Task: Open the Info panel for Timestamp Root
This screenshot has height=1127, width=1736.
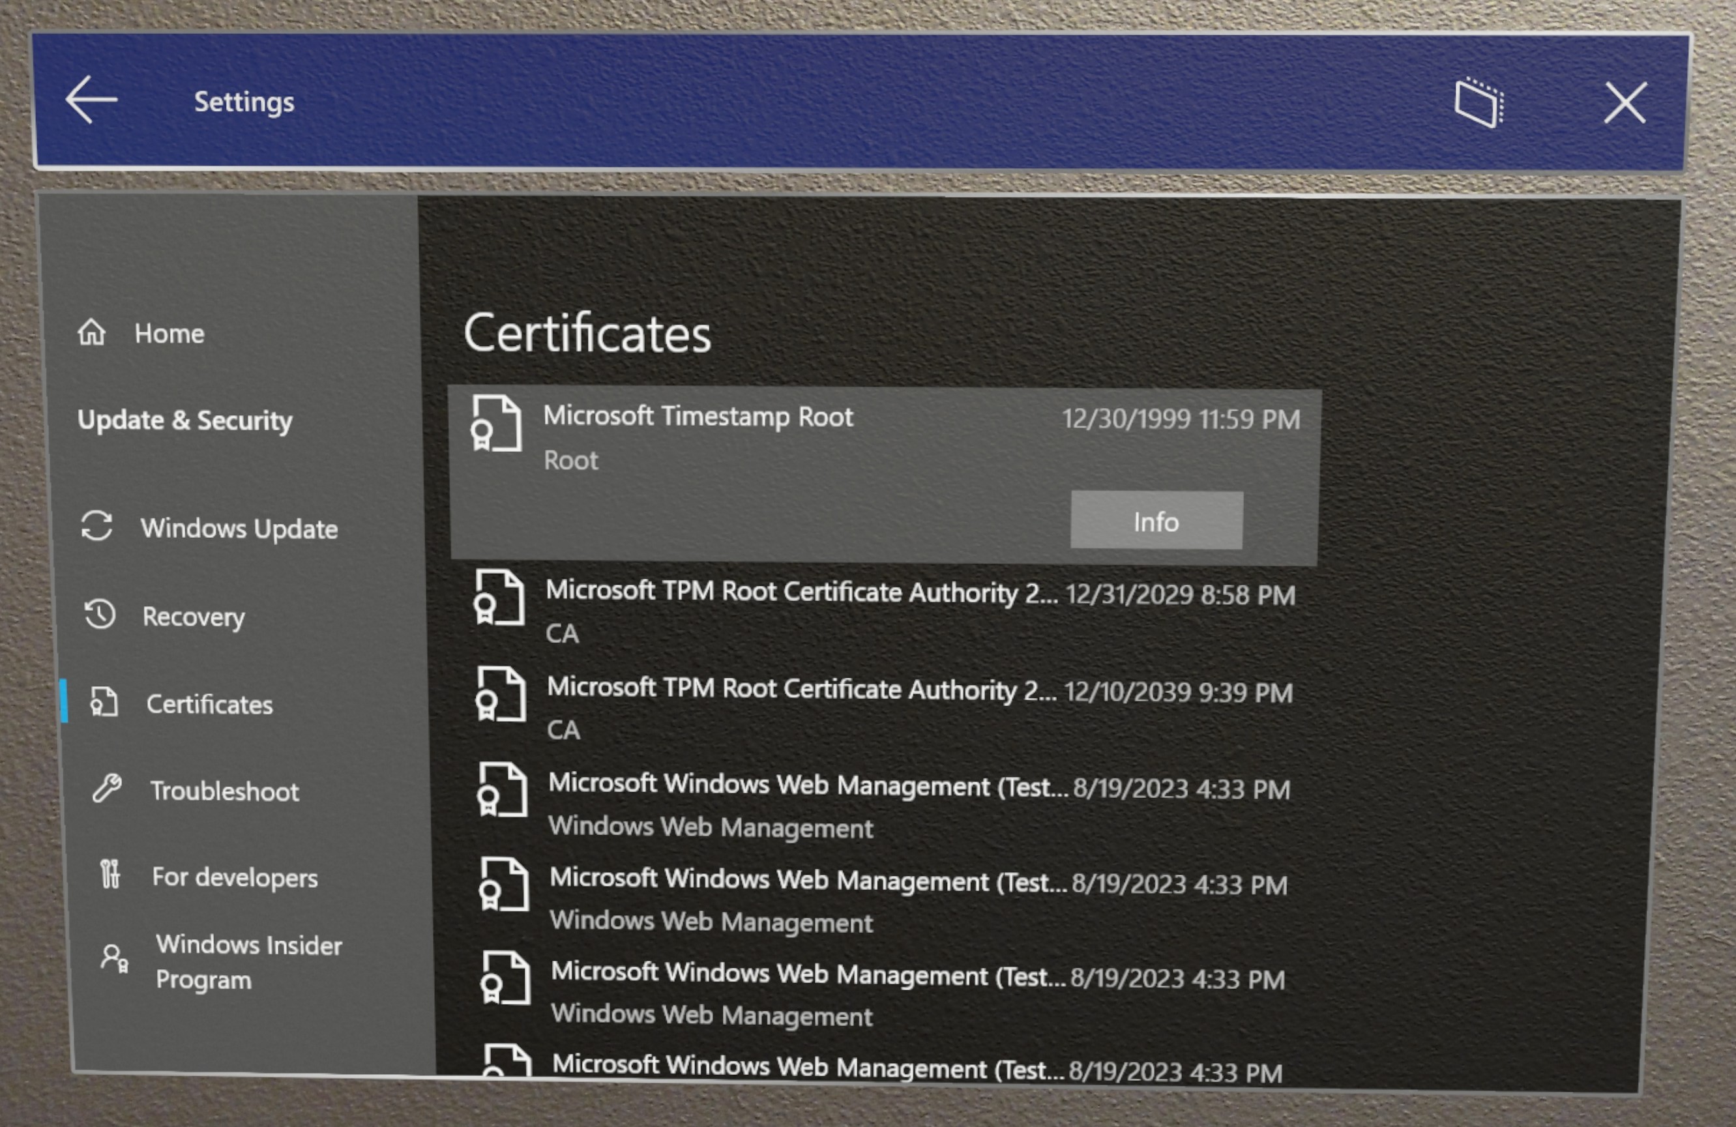Action: (x=1154, y=520)
